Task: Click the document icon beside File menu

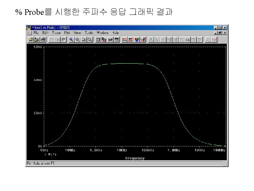Action: pos(30,33)
